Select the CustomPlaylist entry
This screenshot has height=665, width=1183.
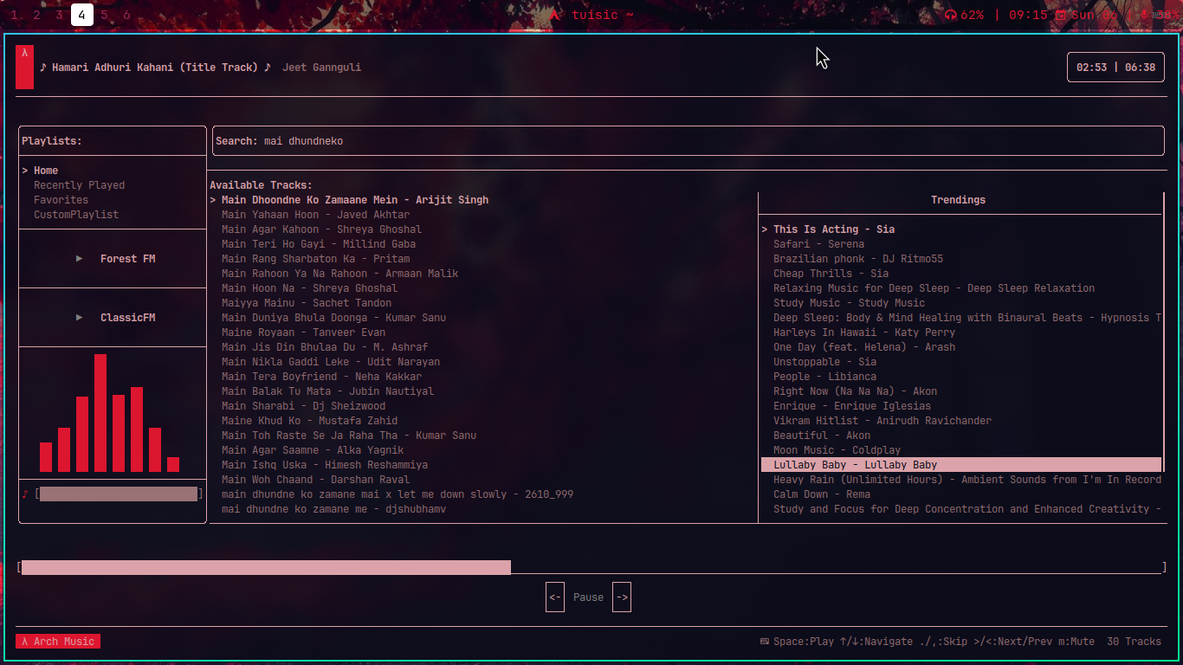(76, 215)
